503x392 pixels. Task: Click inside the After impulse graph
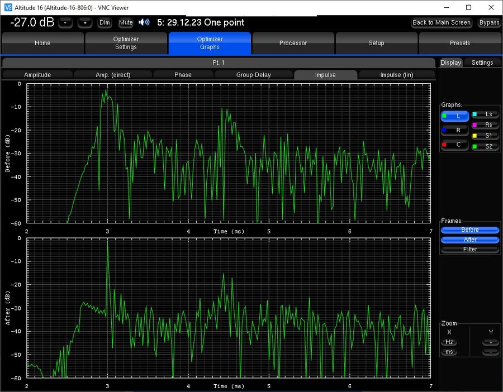pos(229,308)
